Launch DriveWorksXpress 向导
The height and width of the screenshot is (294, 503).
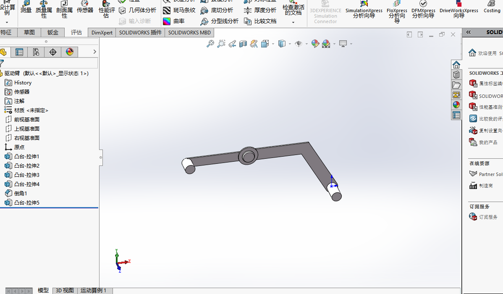pos(459,10)
